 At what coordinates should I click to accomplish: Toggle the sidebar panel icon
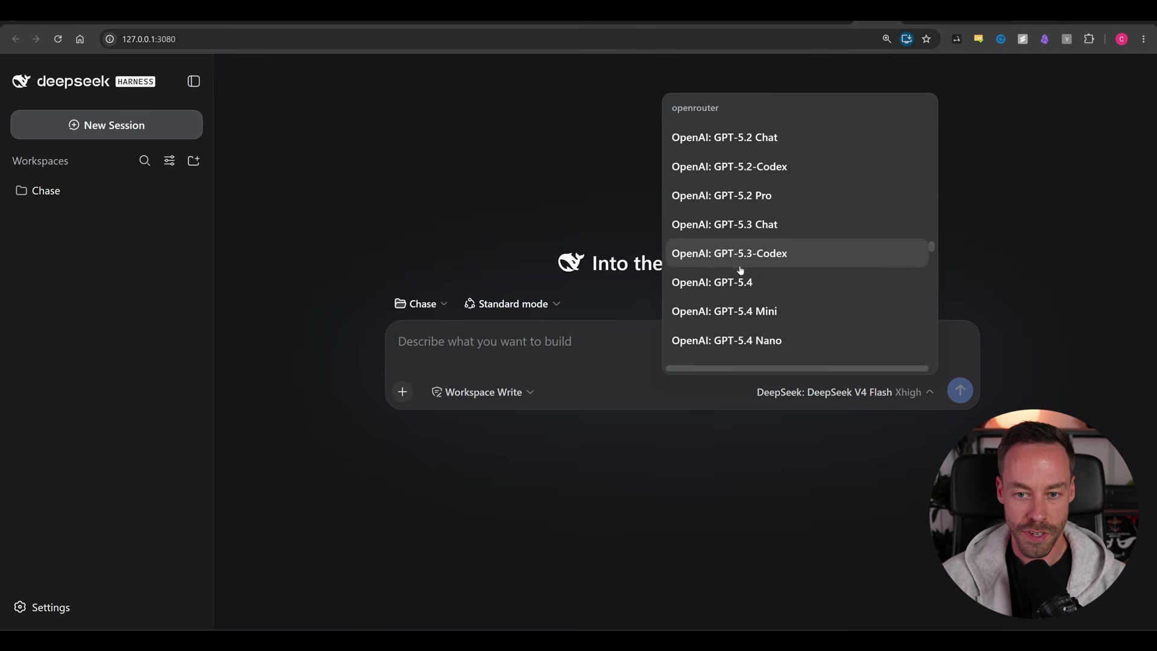(x=193, y=81)
